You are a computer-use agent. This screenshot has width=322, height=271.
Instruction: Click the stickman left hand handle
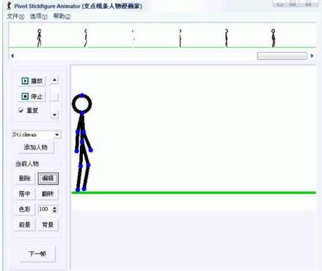76,151
